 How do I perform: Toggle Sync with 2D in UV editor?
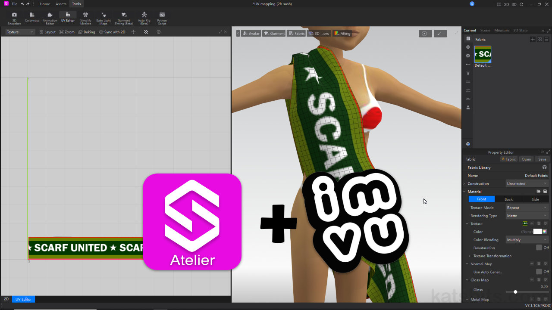coord(112,32)
